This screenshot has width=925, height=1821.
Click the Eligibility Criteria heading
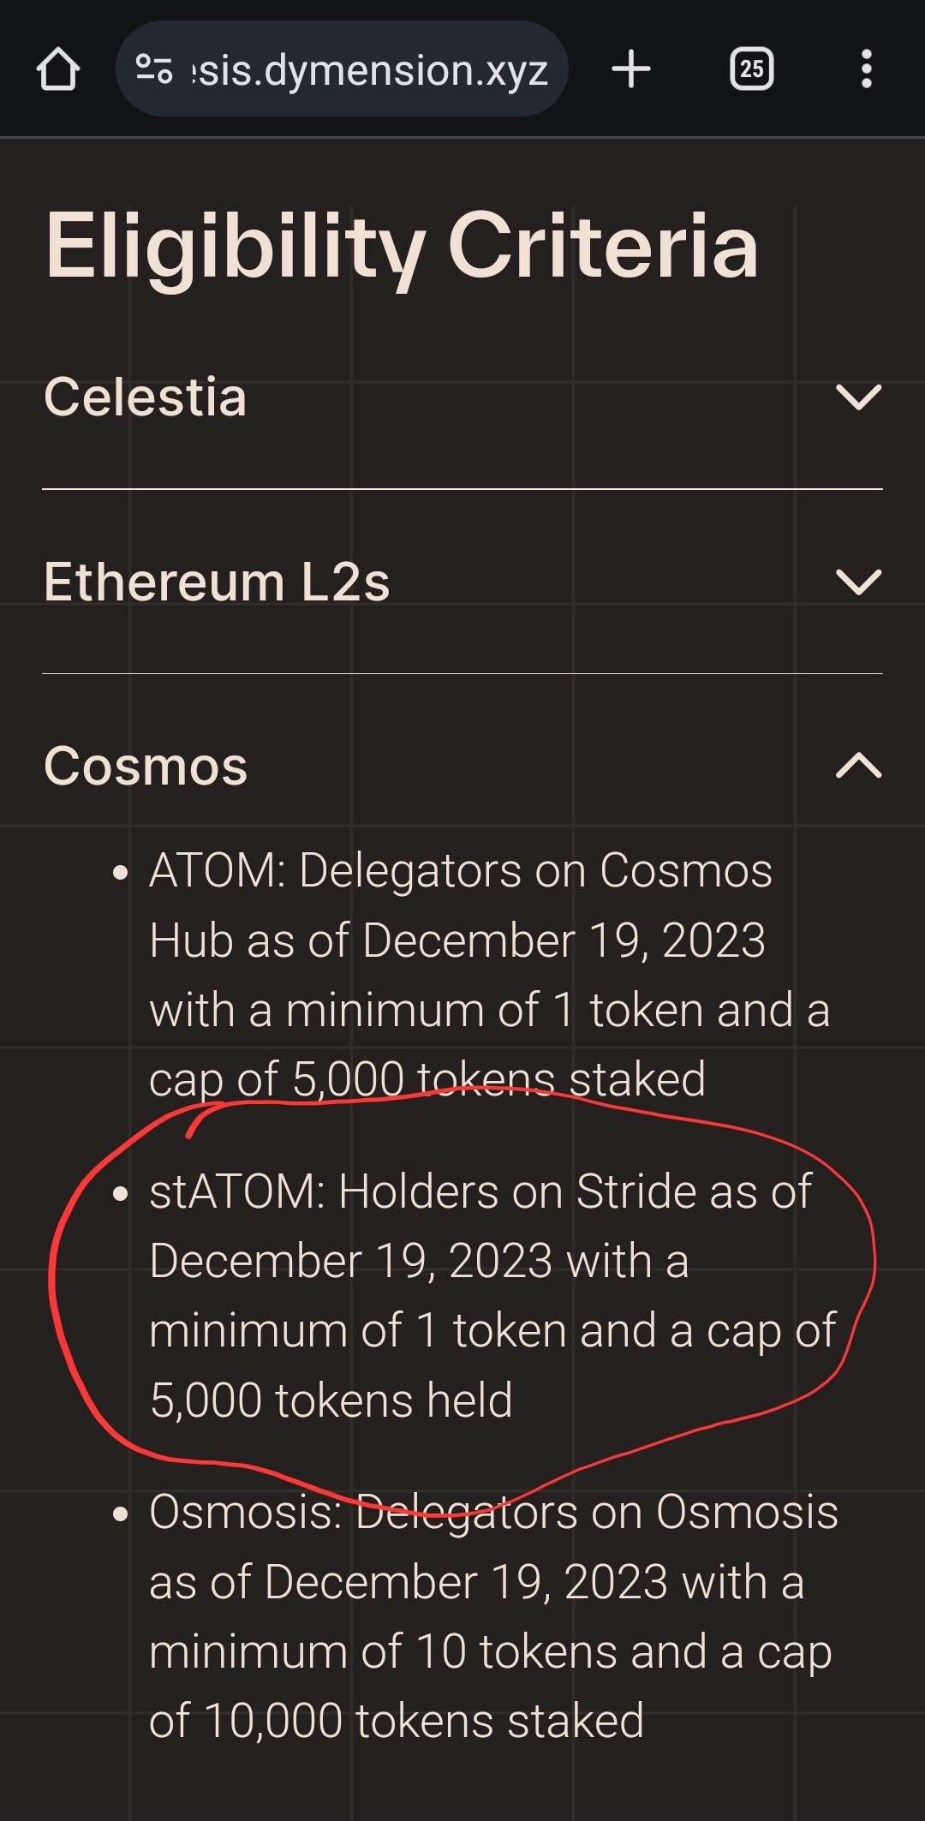(x=402, y=247)
